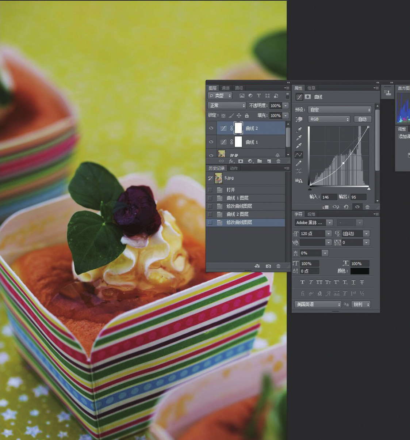This screenshot has height=440, width=410.
Task: Toggle visibility of 曲线 1 layer
Action: pyautogui.click(x=211, y=142)
